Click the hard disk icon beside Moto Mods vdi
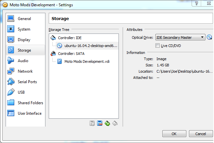 point(59,61)
